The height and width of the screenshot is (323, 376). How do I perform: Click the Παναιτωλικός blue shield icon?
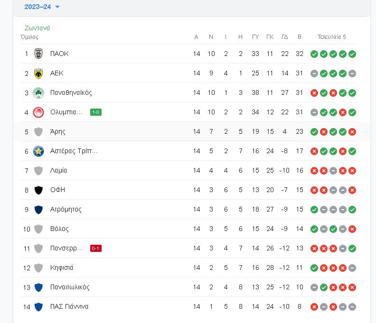[x=38, y=287]
